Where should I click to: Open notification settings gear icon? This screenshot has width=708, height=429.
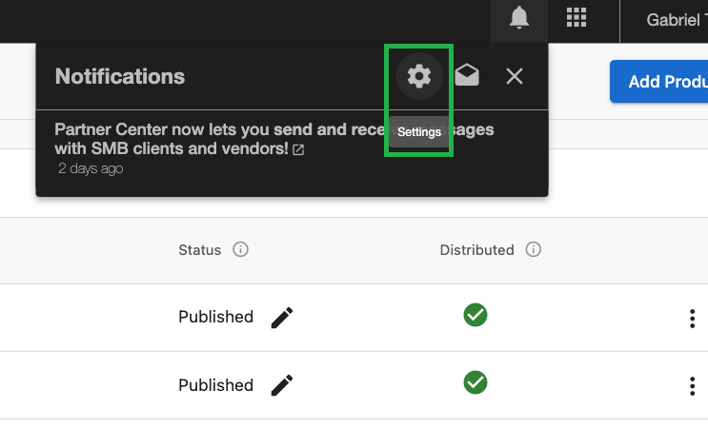pyautogui.click(x=419, y=76)
